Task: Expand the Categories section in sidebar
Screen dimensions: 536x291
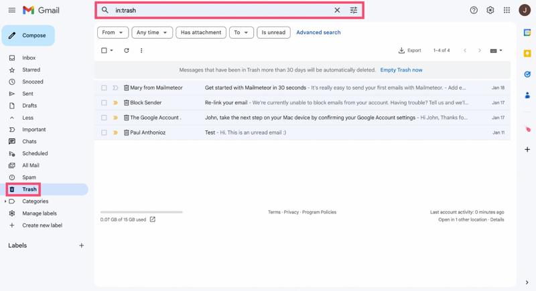Action: [x=5, y=201]
